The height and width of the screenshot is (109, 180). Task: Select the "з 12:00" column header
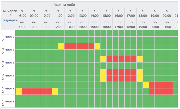tap(70, 13)
